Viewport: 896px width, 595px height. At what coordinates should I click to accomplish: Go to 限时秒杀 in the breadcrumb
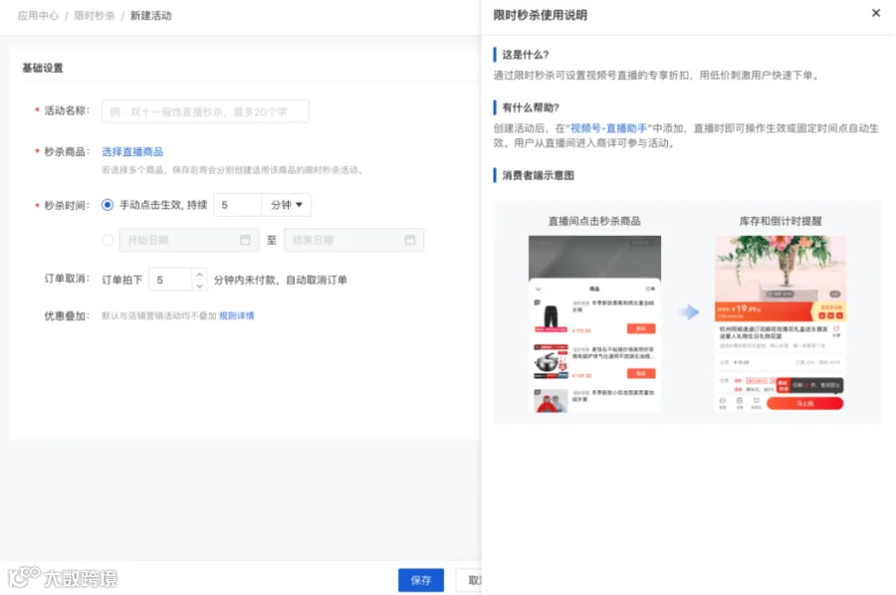coord(95,15)
